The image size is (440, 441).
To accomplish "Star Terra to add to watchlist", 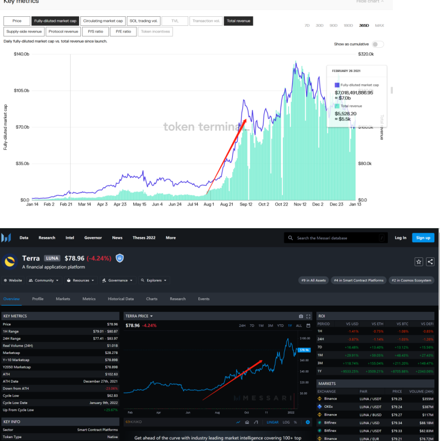I will point(419,262).
